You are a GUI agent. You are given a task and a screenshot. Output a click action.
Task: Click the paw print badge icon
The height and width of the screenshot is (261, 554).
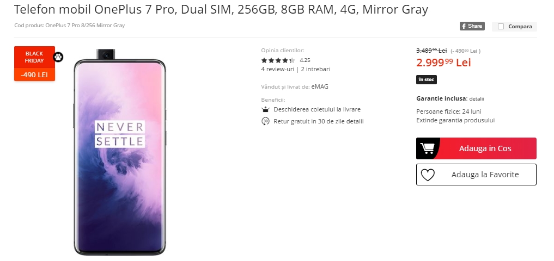click(x=58, y=57)
